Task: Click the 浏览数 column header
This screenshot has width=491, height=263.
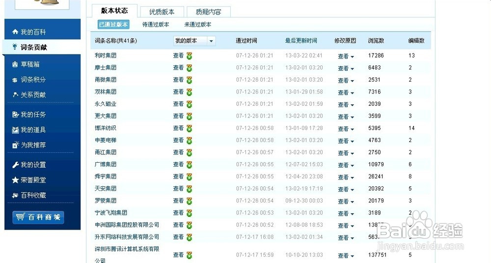Action: point(376,41)
